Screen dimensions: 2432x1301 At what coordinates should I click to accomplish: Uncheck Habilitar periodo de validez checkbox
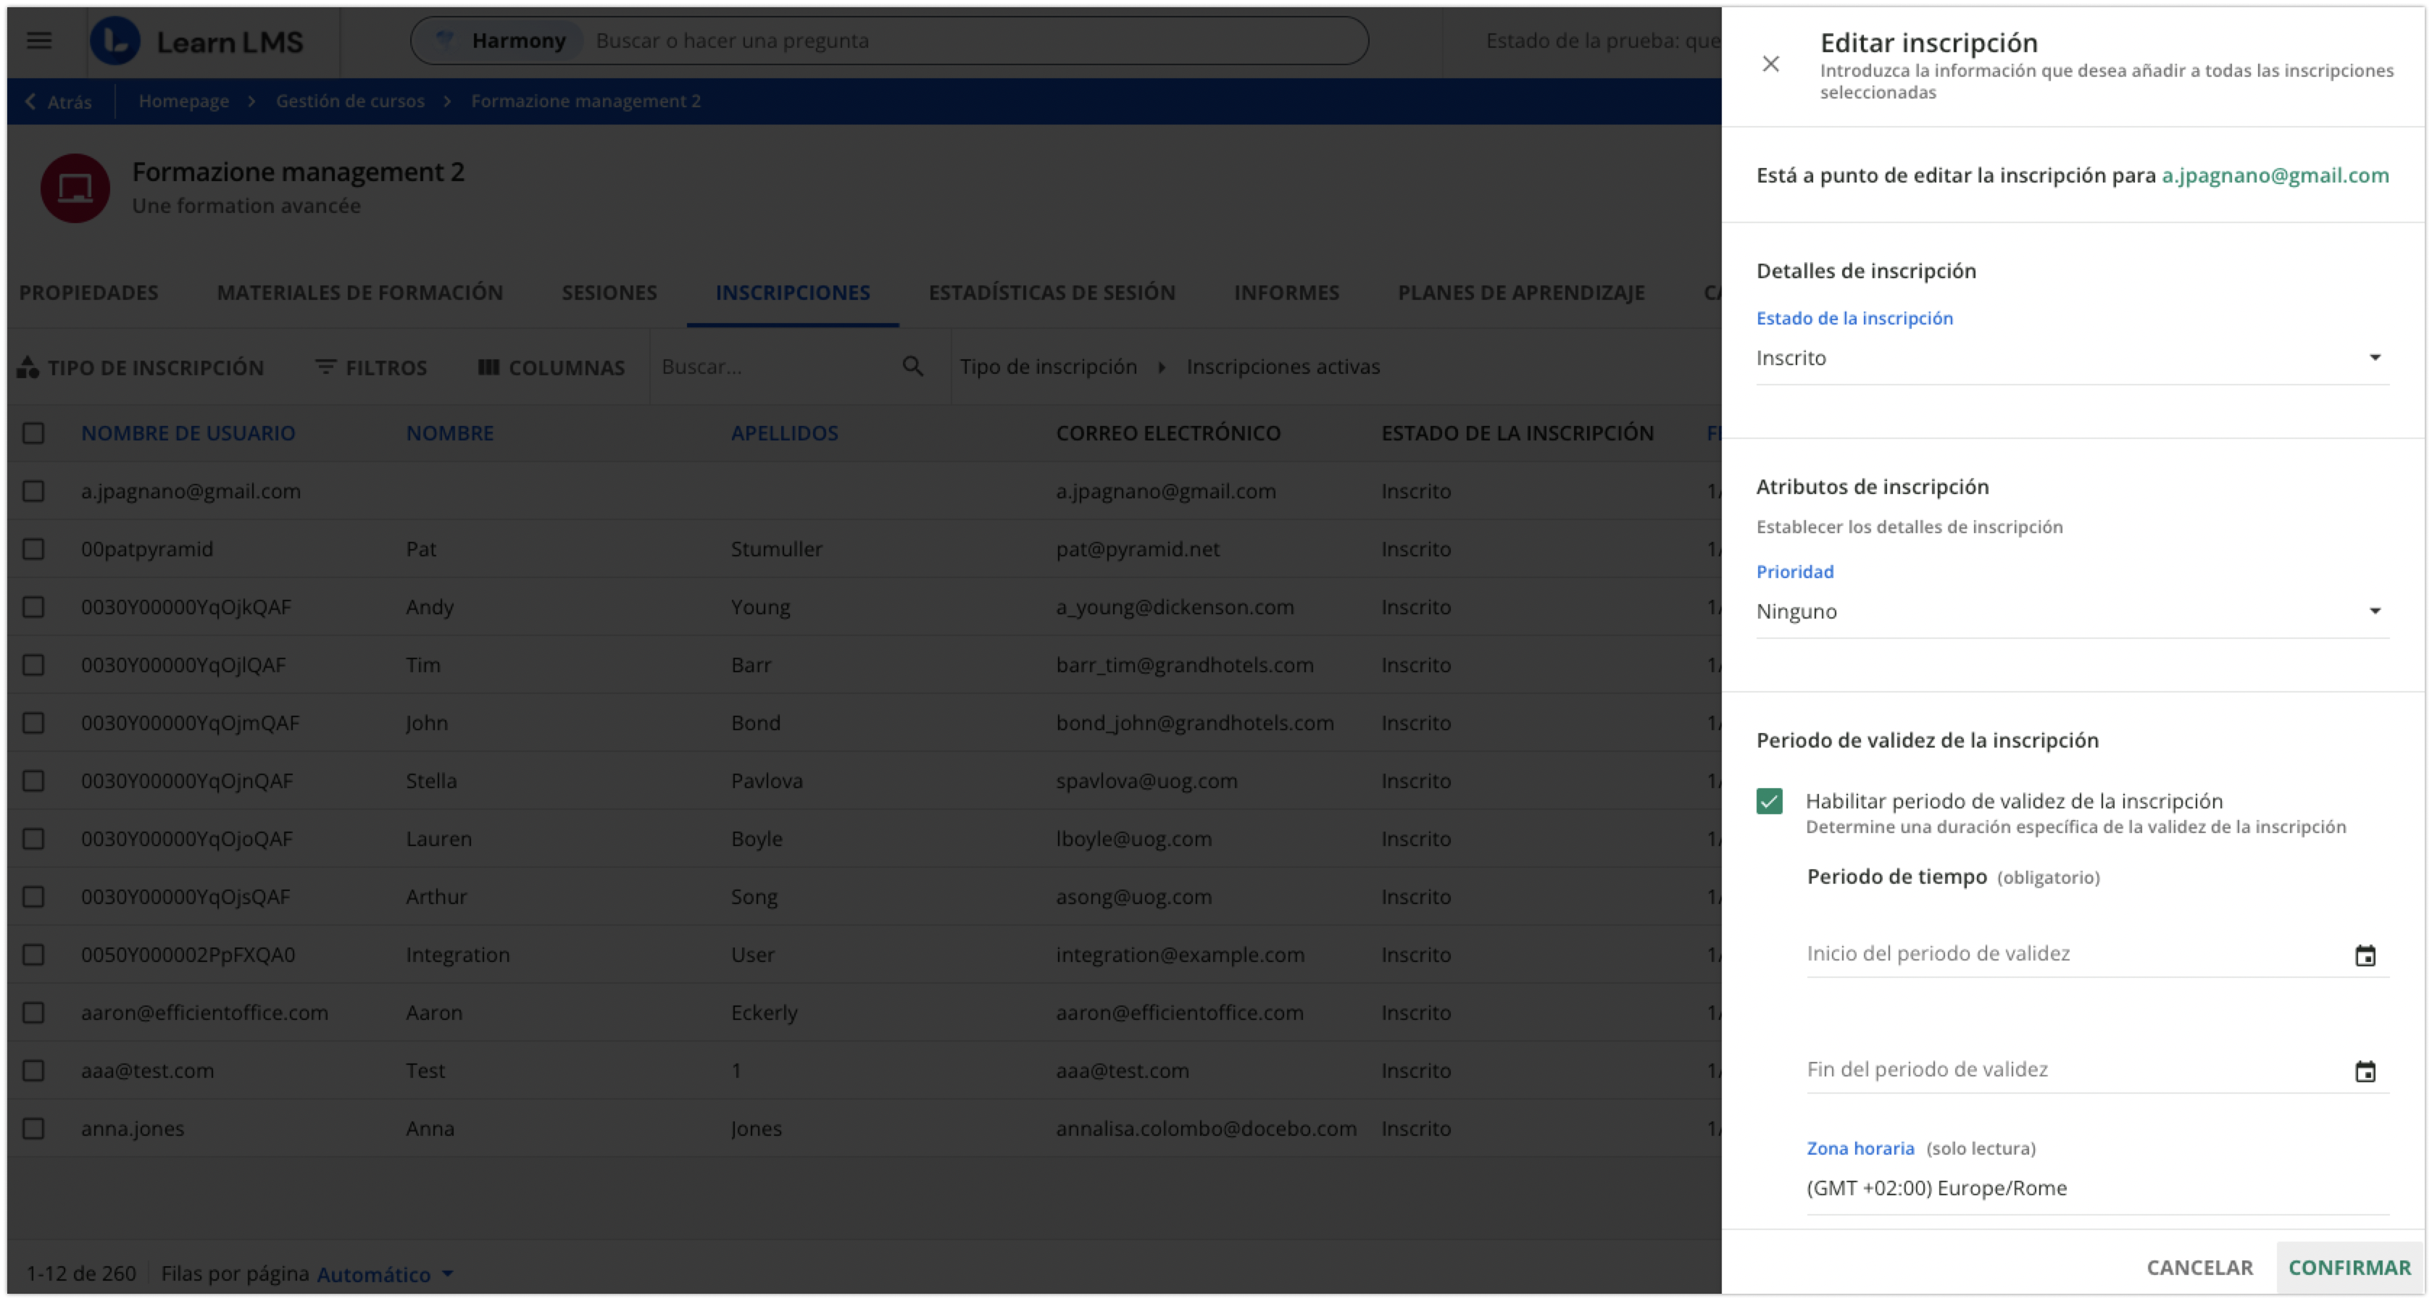tap(1769, 801)
